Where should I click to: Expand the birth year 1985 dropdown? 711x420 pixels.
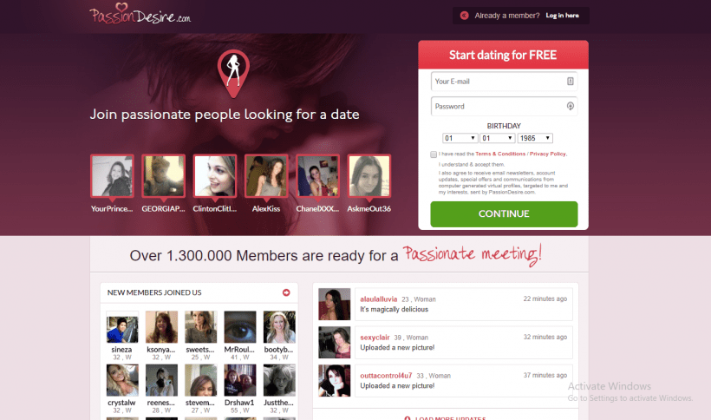click(535, 138)
